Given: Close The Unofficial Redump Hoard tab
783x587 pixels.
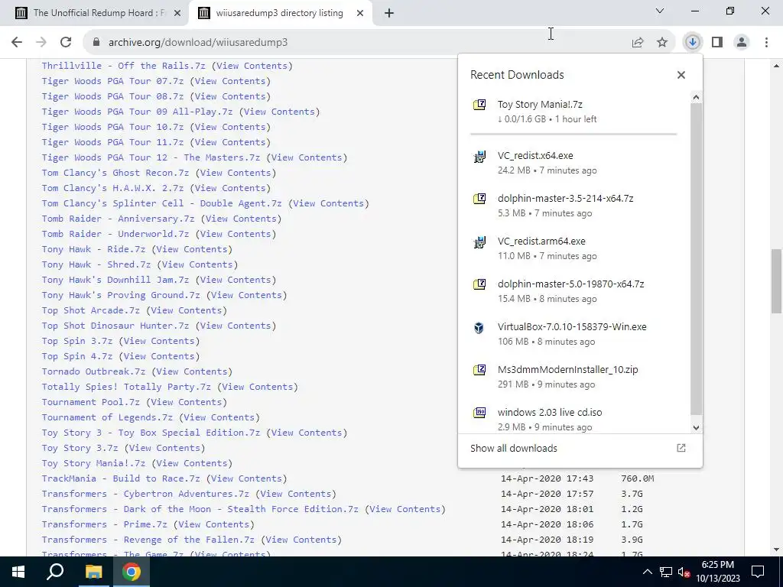Looking at the screenshot, I should [x=177, y=14].
